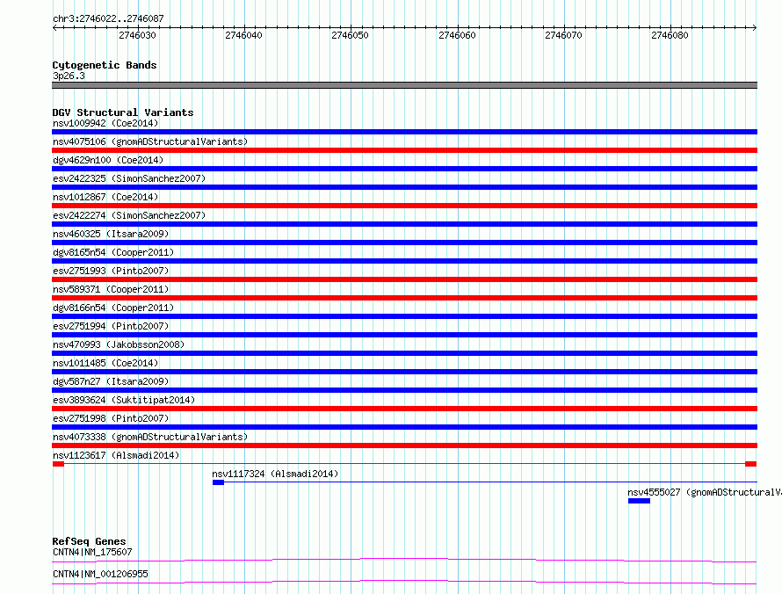Select nsv1011485 (Coe2014) label
782x594 pixels.
click(x=105, y=363)
